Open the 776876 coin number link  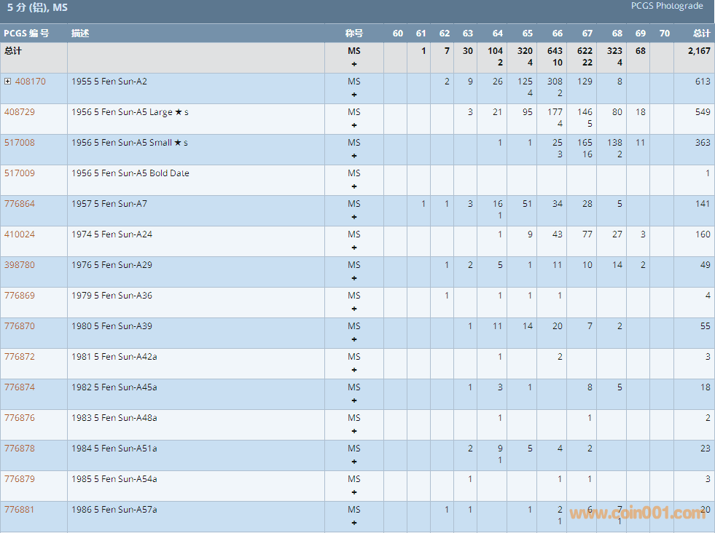click(19, 418)
